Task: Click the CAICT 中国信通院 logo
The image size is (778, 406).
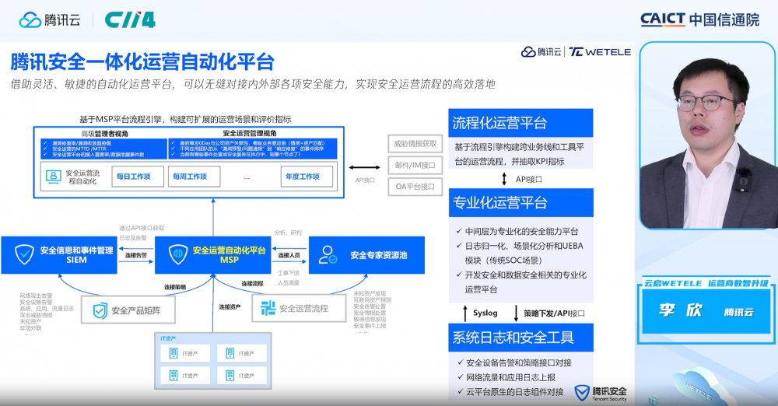Action: 699,19
